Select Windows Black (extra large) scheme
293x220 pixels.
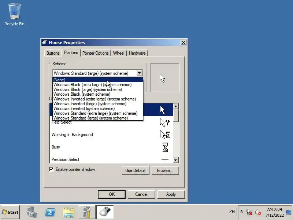(x=98, y=85)
